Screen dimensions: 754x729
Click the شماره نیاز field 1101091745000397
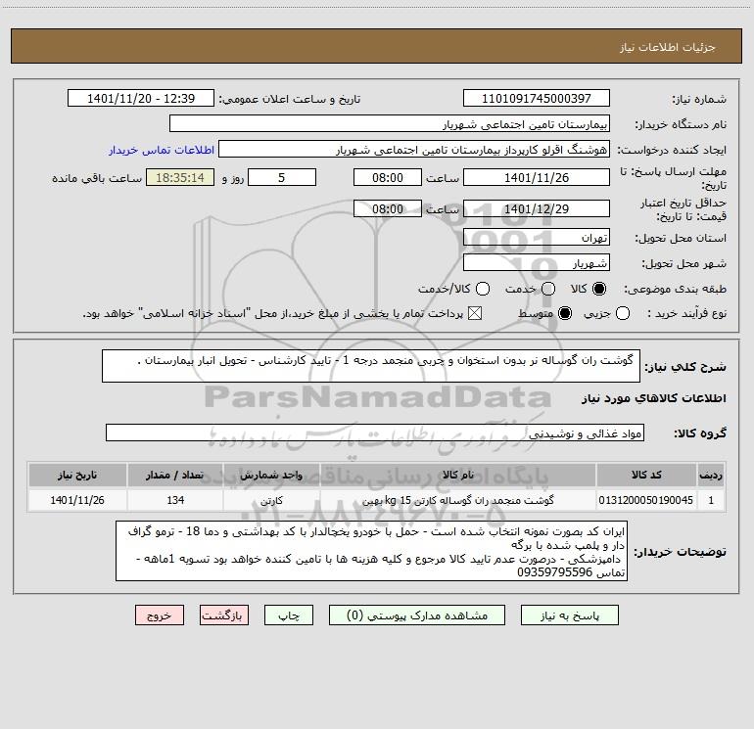[537, 98]
